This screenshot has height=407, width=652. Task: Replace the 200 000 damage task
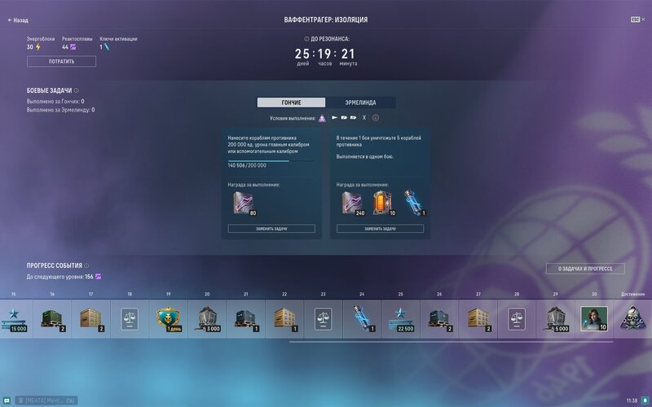[x=271, y=229]
